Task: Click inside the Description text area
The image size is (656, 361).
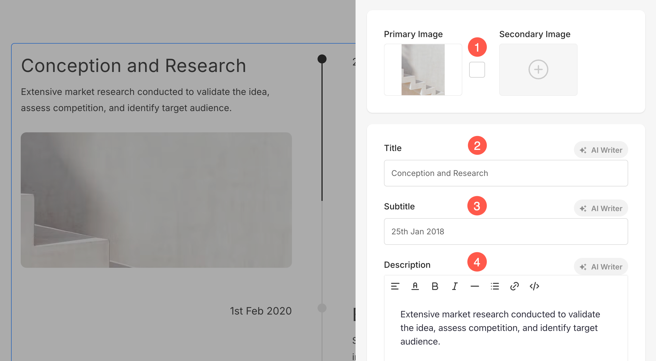Action: tap(506, 329)
